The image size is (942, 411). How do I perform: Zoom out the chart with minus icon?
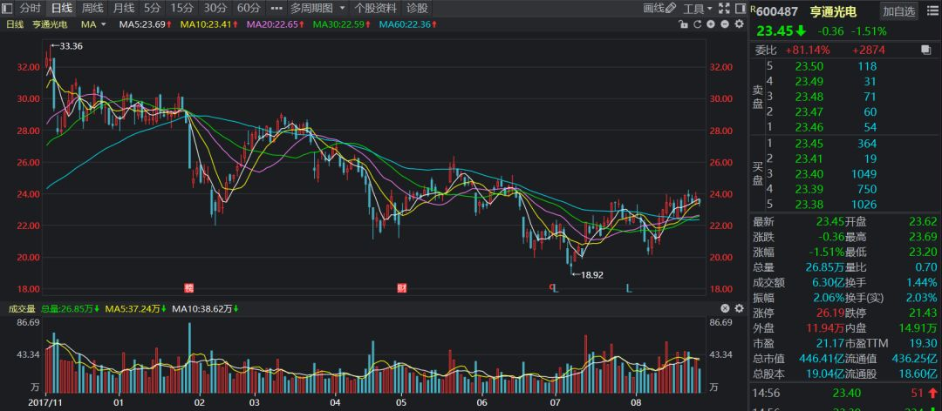point(727,24)
